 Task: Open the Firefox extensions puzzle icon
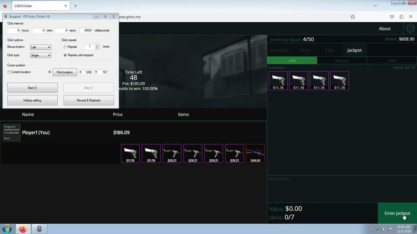coord(401,17)
